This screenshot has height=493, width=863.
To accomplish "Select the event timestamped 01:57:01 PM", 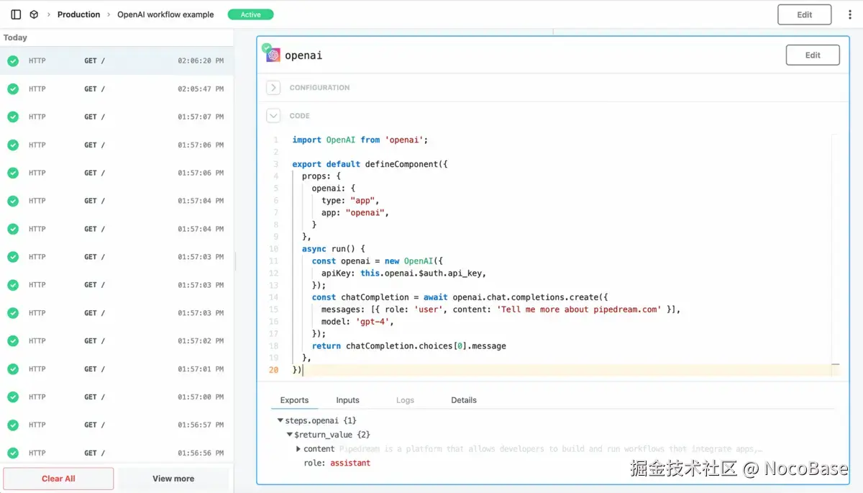I will tap(117, 369).
